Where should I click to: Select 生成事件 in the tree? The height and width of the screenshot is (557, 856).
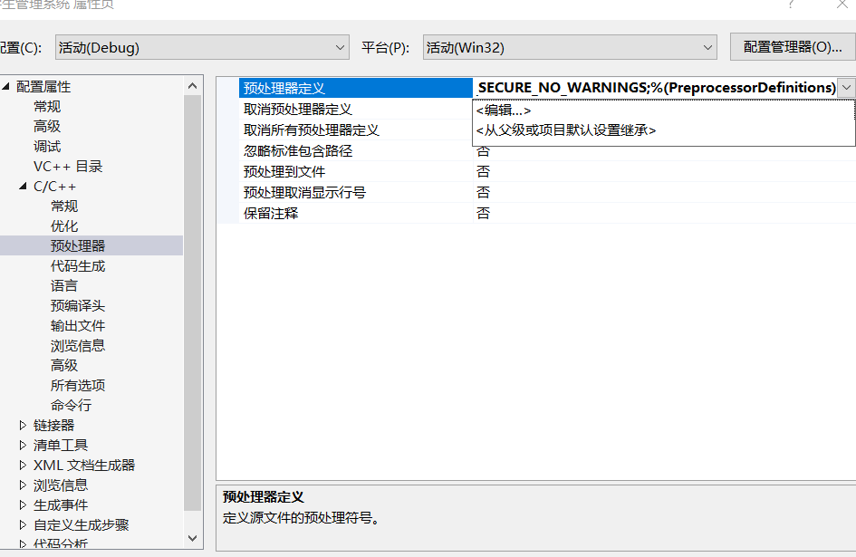[61, 505]
